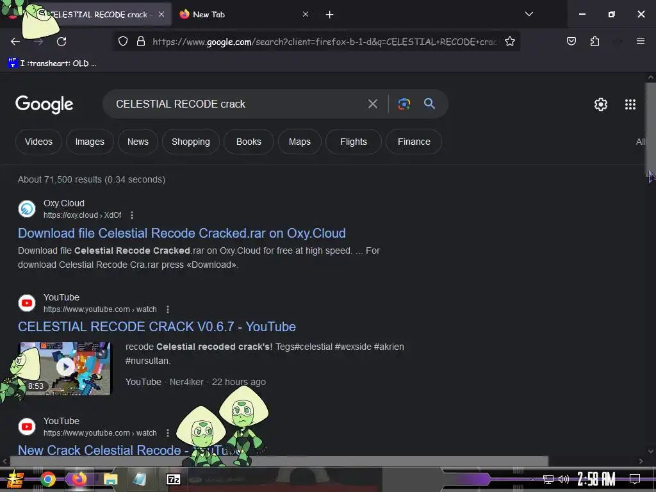Screen dimensions: 656x492
Task: Click the scroll right arrow at the bottom
Action: coord(641,461)
